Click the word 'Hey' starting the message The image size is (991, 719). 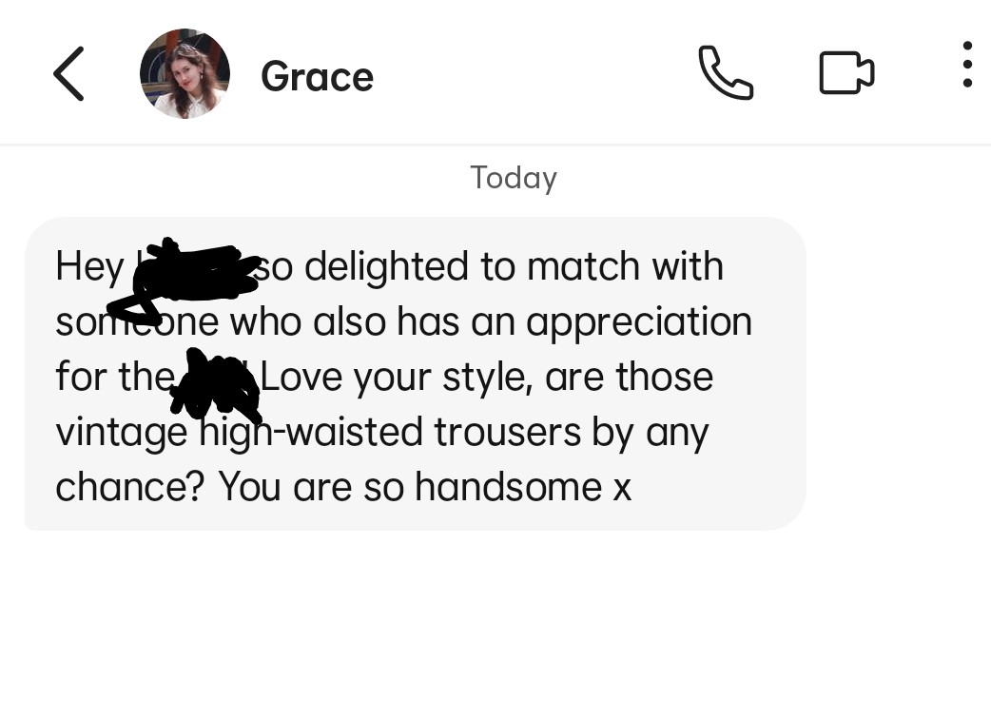pyautogui.click(x=89, y=268)
